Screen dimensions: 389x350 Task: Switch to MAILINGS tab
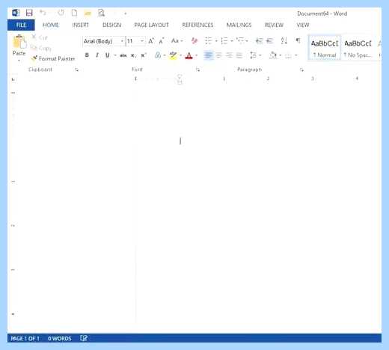[239, 25]
